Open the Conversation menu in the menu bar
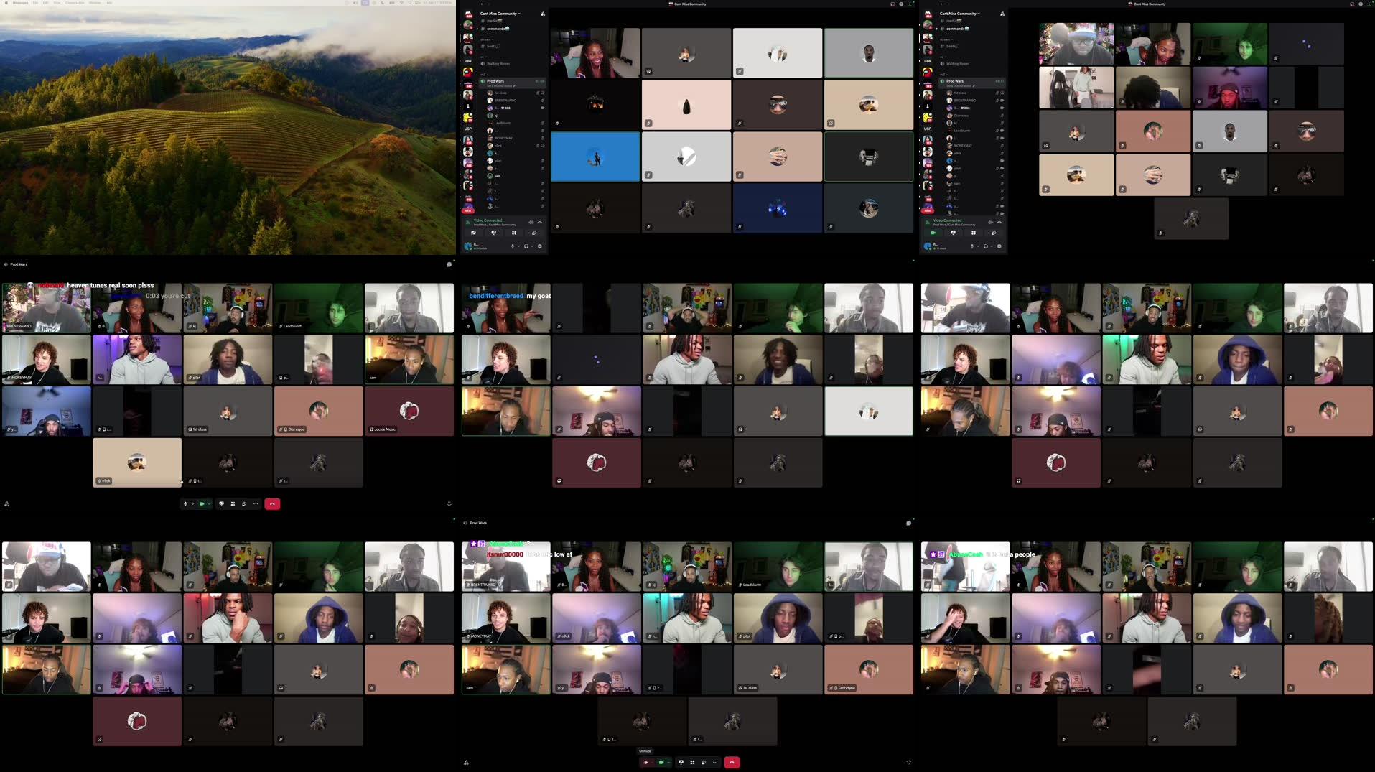The width and height of the screenshot is (1375, 772). tap(75, 3)
